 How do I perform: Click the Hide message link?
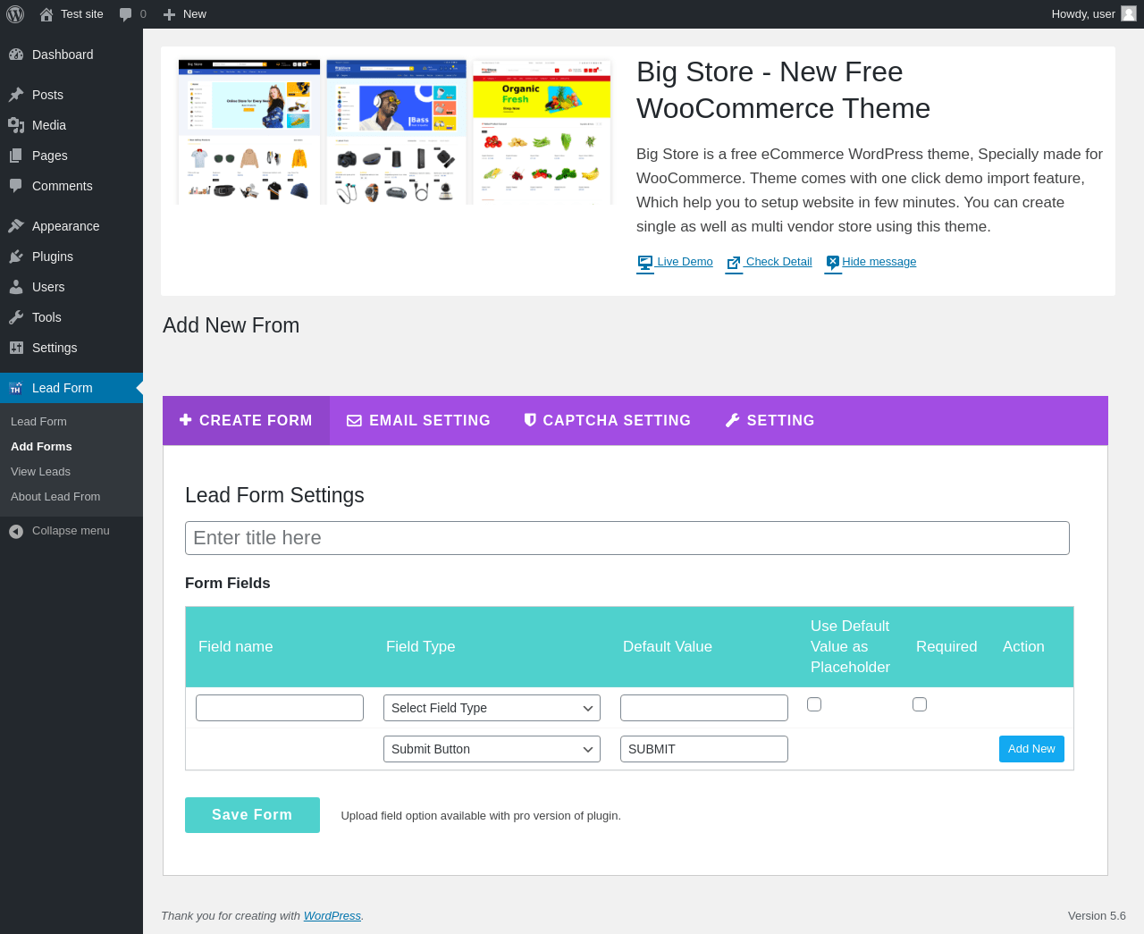tap(879, 262)
